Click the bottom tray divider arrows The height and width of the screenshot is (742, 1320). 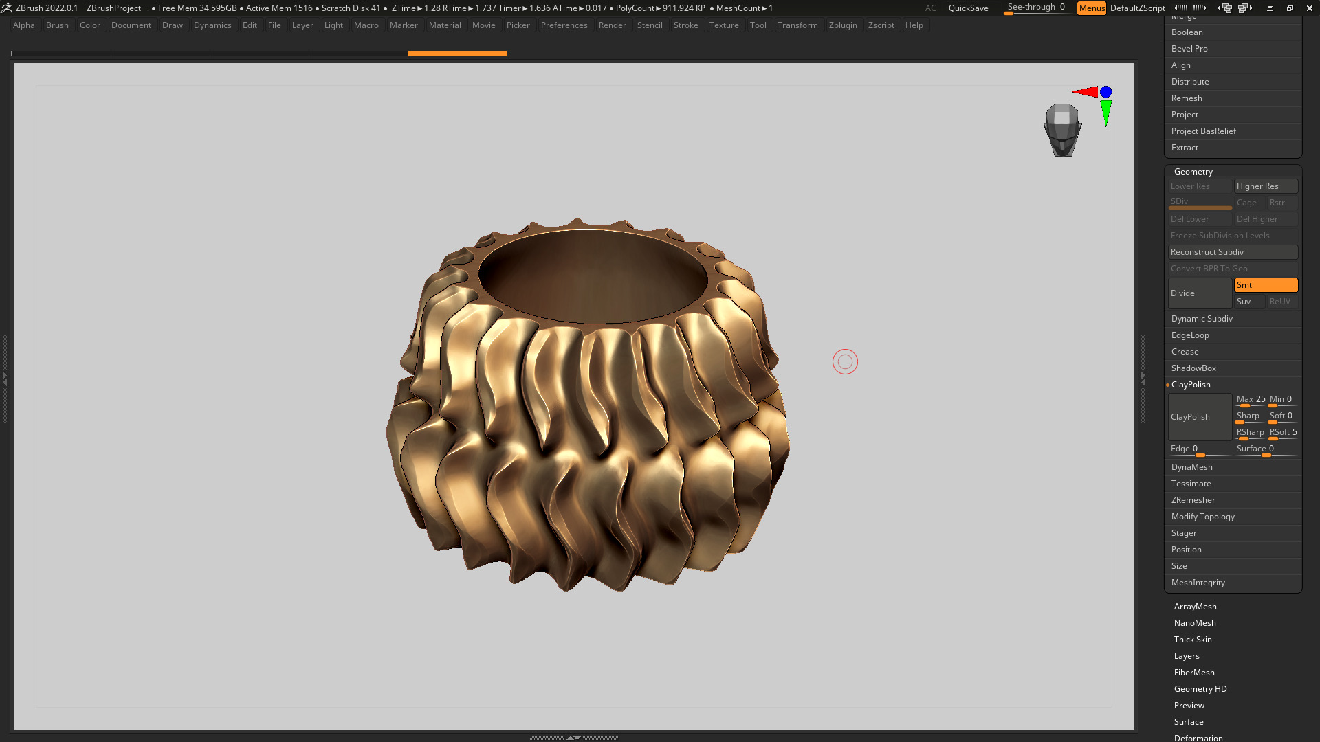(x=573, y=737)
